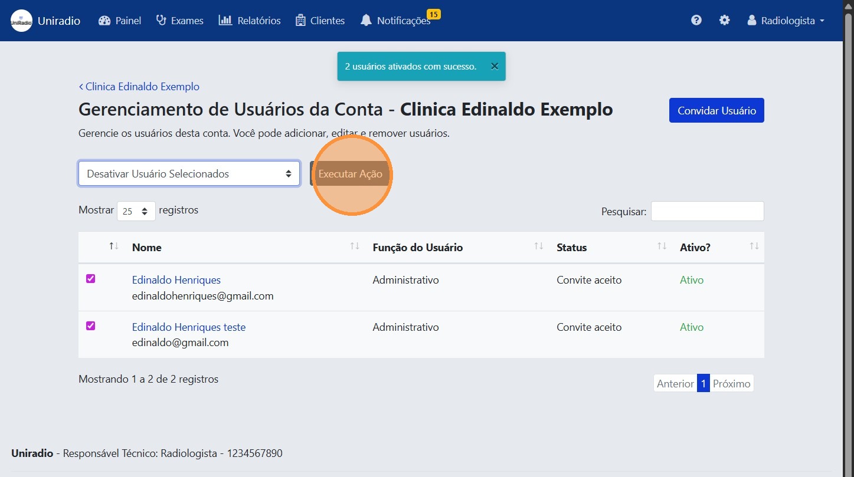Click the Clientes building icon
Viewport: 854px width, 477px height.
tap(301, 20)
